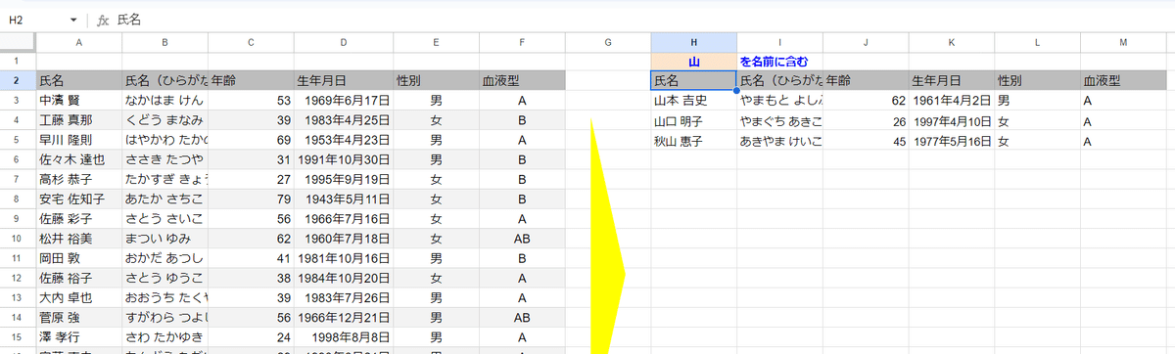This screenshot has height=354, width=1175.
Task: Click age value 79
Action: tap(252, 199)
